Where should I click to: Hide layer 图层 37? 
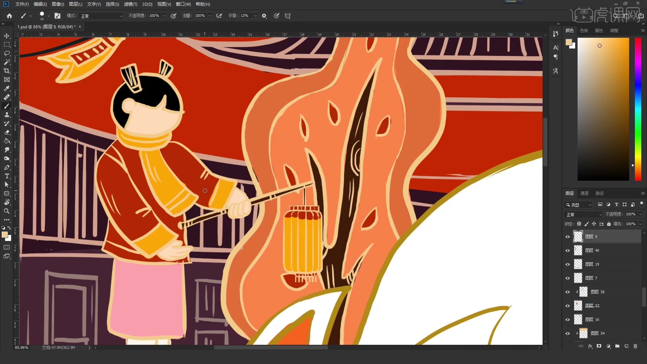[567, 306]
